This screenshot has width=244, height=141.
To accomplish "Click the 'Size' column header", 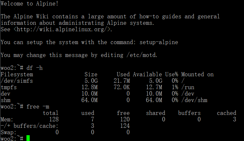I will tap(91, 75).
